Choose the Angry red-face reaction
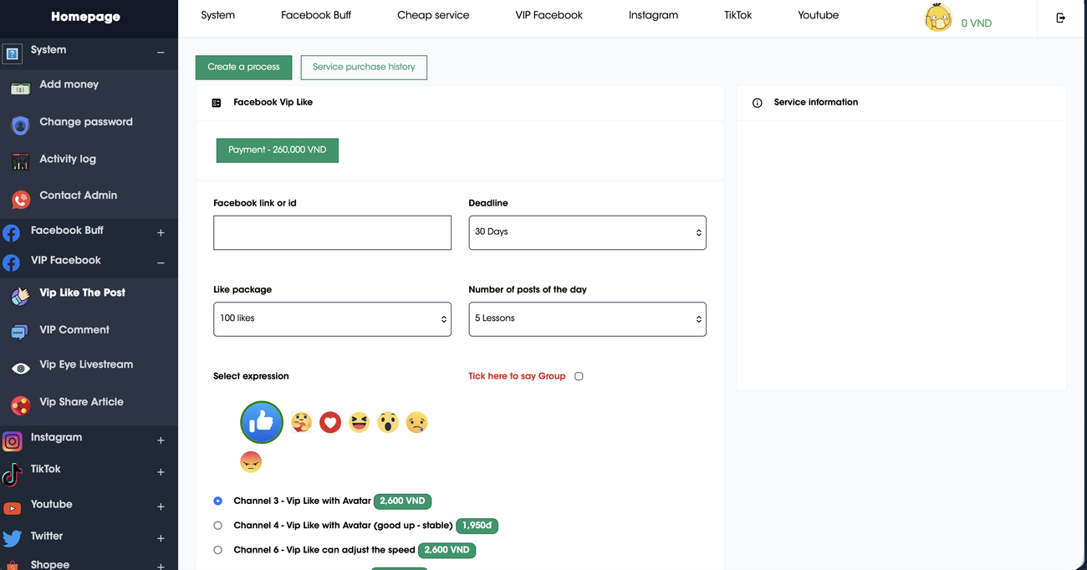 click(x=251, y=461)
